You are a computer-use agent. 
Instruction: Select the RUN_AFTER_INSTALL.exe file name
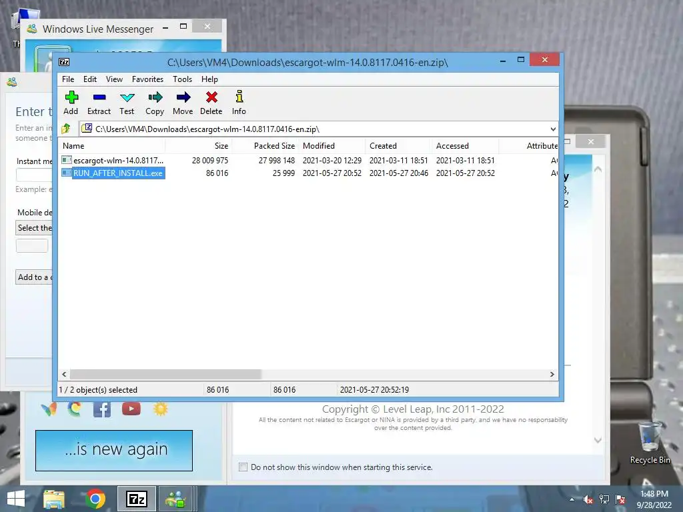[x=118, y=173]
